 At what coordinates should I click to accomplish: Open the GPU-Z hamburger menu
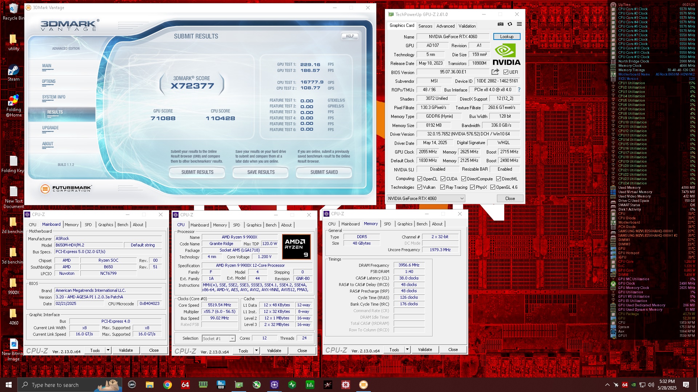pos(519,24)
